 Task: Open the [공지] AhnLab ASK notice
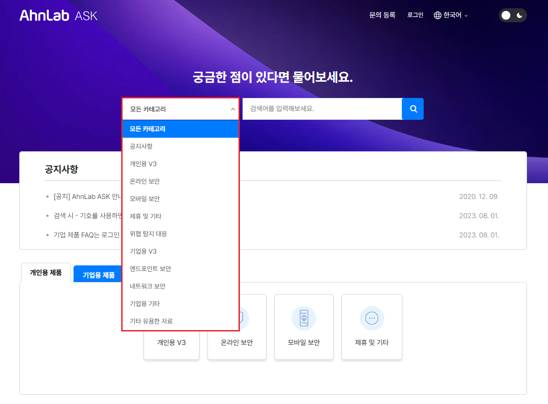point(88,197)
